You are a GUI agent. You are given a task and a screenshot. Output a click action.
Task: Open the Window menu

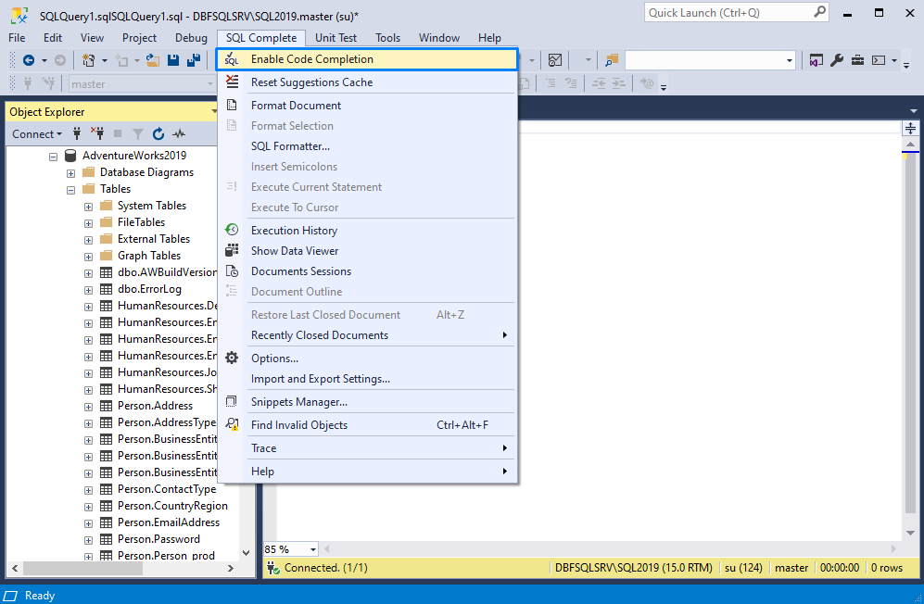tap(439, 38)
